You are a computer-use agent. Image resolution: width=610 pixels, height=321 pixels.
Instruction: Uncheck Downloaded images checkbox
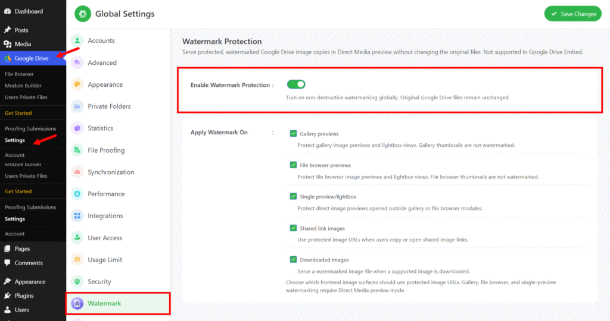293,259
